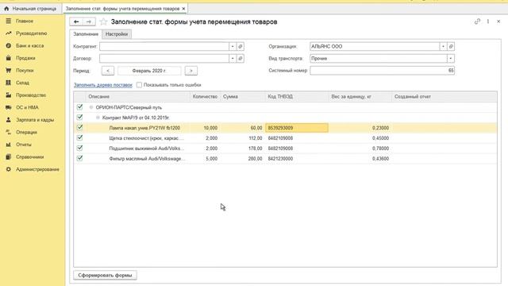Screen dimensions: 508x286
Task: Click the Системный номер input field
Action: point(383,71)
